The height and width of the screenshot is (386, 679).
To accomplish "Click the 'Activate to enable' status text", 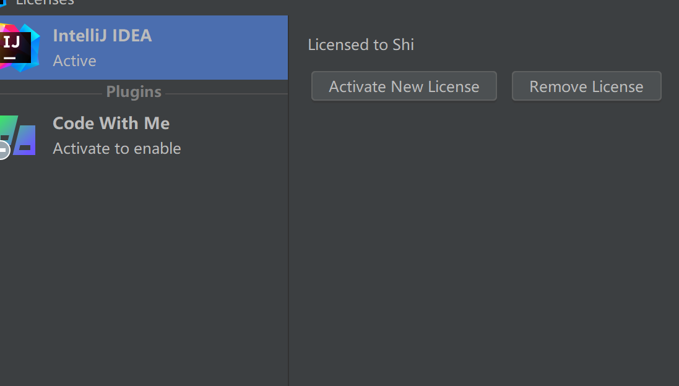I will tap(116, 148).
